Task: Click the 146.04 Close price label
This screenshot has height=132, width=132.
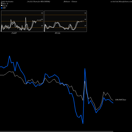Action: point(121,100)
